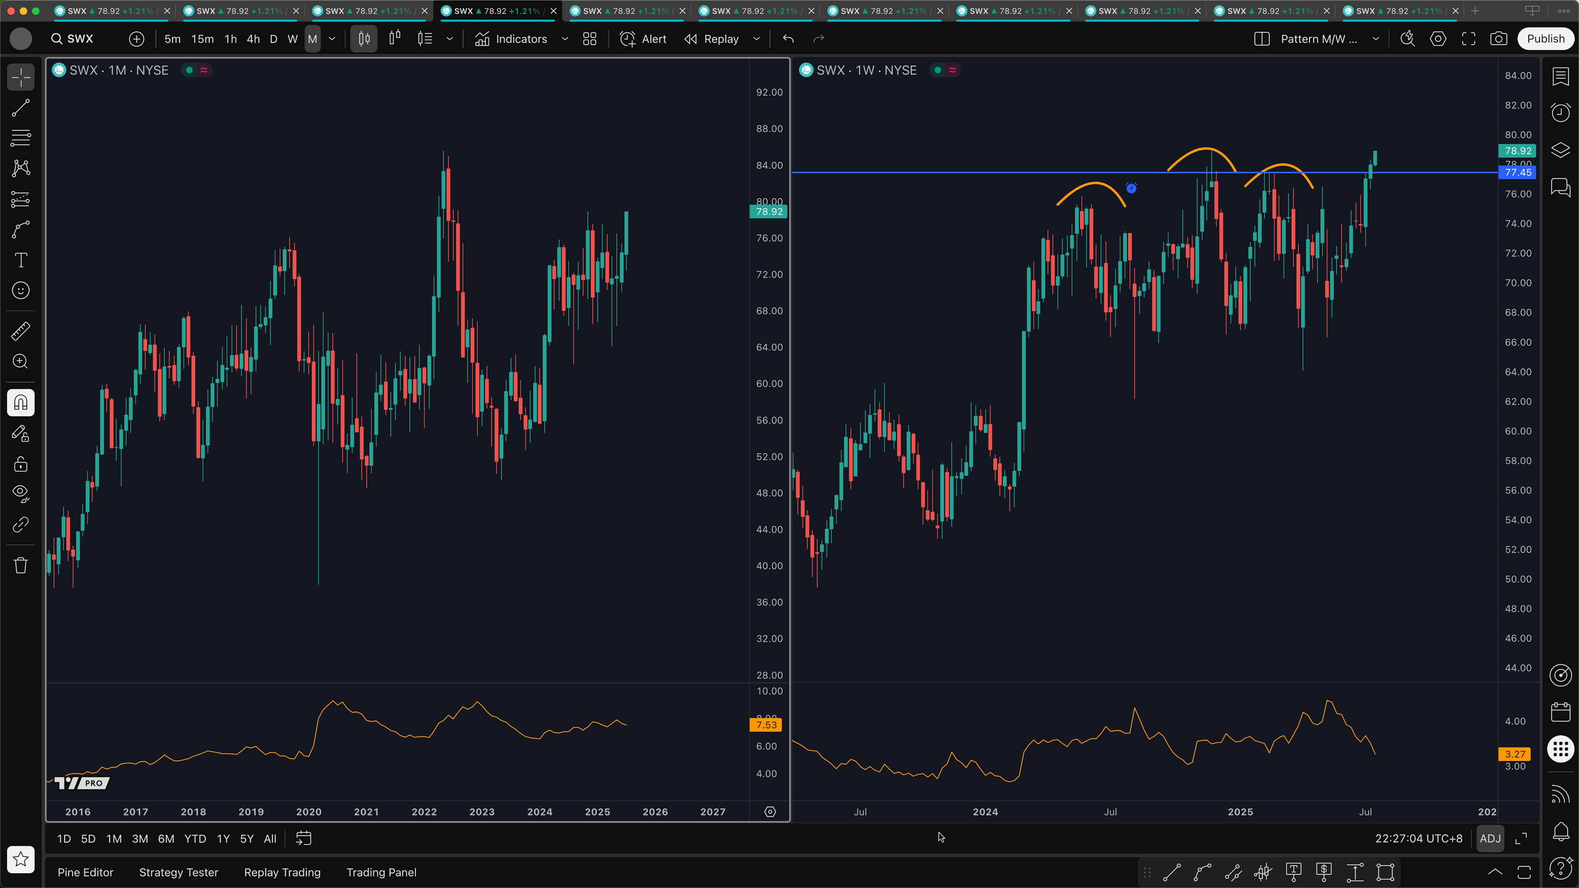Open the chats speech bubble panel
The width and height of the screenshot is (1579, 888).
[x=1560, y=187]
